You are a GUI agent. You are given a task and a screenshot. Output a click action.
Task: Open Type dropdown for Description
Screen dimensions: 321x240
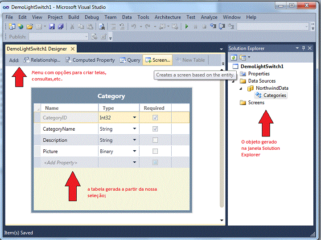(135, 140)
